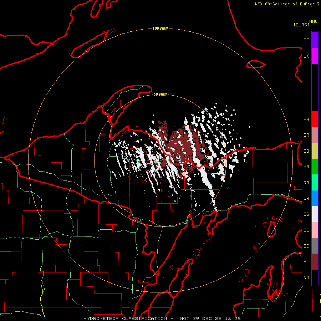Image resolution: width=321 pixels, height=321 pixels.
Task: Click the GC gray legend swatch
Action: [x=315, y=246]
